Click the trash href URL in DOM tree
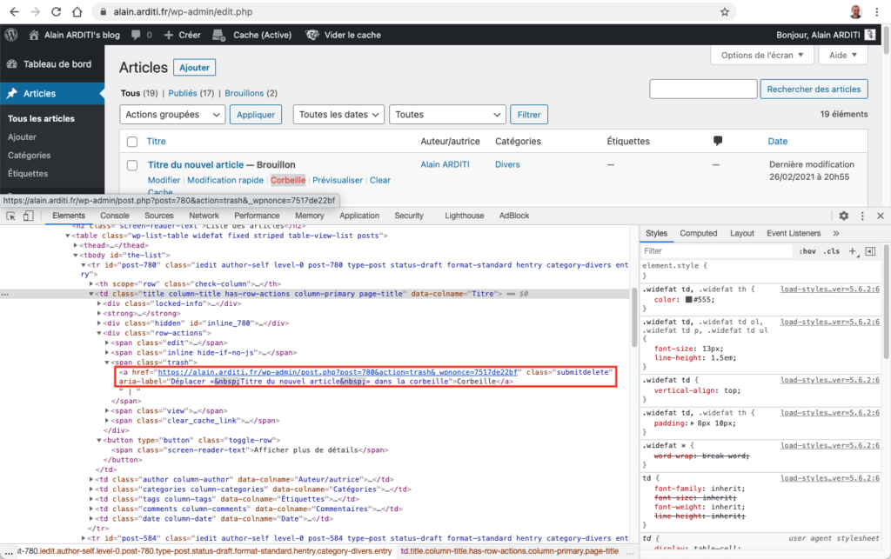891x559 pixels. tap(338, 372)
